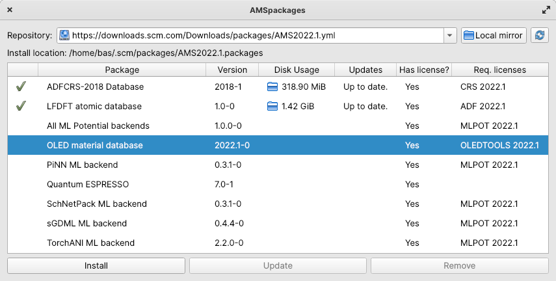Image resolution: width=556 pixels, height=281 pixels.
Task: Click disk usage folder icon for LFDFT database
Action: click(x=272, y=106)
